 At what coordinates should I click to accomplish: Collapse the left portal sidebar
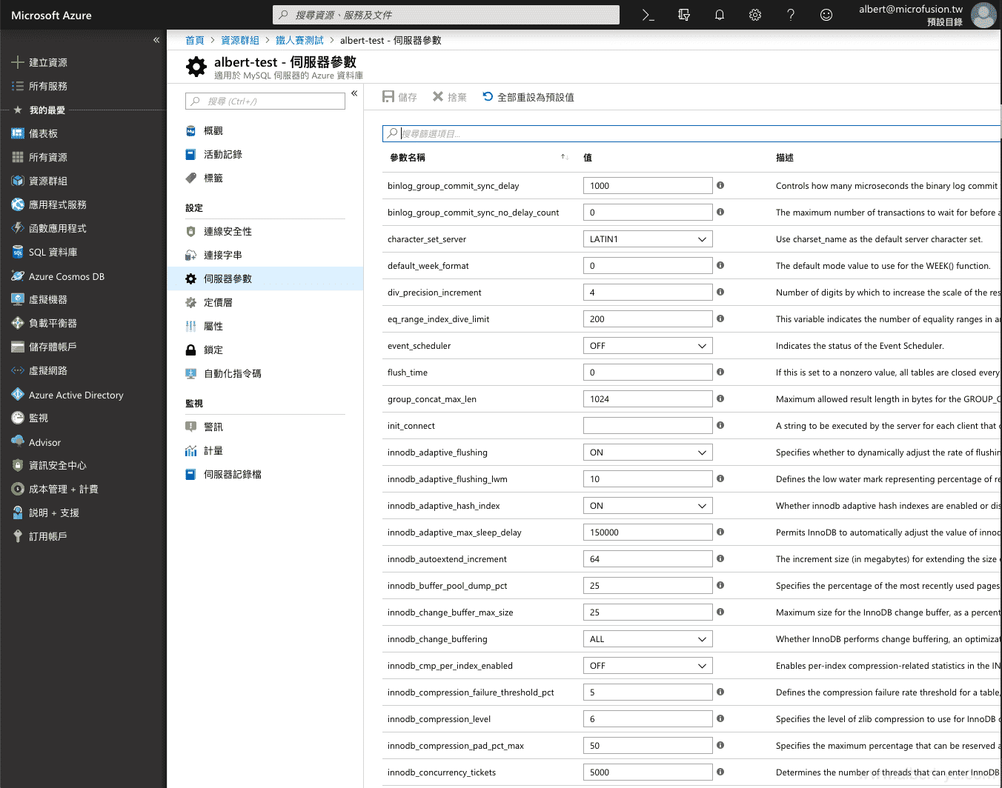[x=156, y=40]
